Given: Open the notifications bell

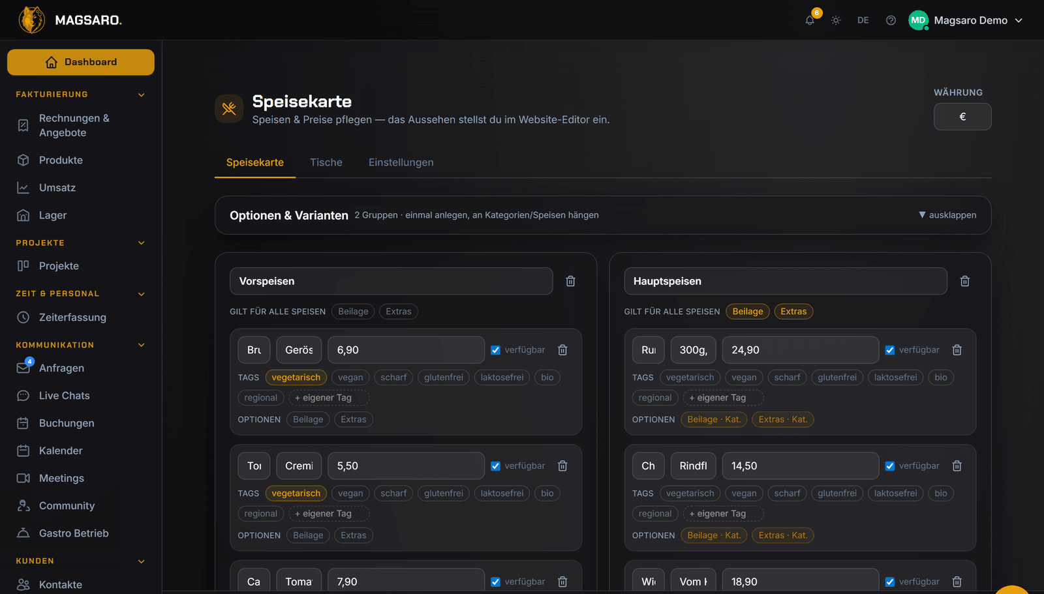Looking at the screenshot, I should (x=810, y=20).
